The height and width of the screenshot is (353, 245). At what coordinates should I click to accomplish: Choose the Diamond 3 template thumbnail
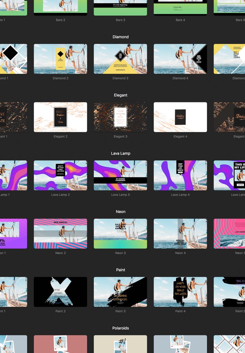pyautogui.click(x=120, y=59)
